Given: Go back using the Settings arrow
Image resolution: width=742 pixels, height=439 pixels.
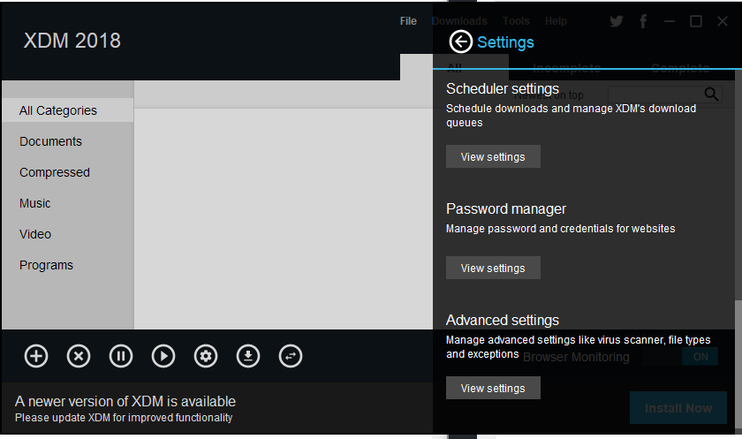Looking at the screenshot, I should tap(461, 42).
